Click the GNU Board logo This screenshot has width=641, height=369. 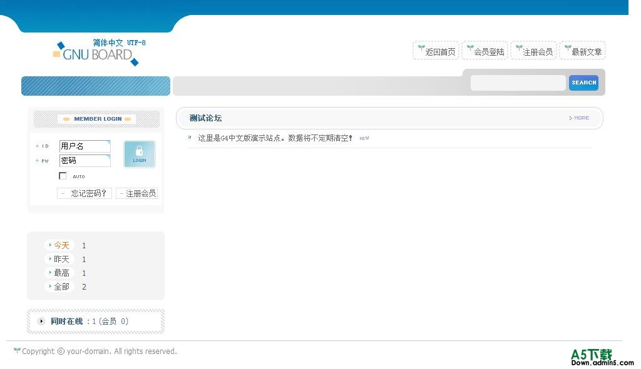click(x=96, y=53)
